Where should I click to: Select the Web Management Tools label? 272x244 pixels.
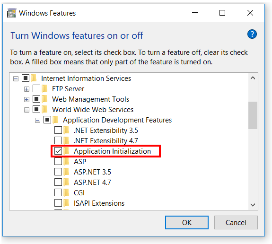[x=90, y=99]
